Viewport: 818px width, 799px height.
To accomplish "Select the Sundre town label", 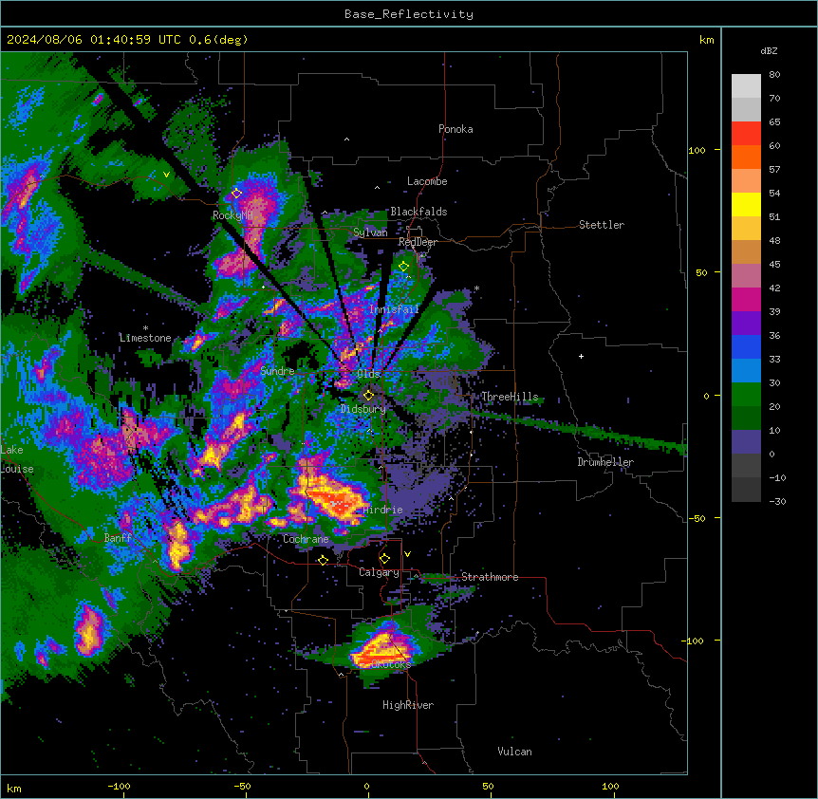I will pos(277,371).
